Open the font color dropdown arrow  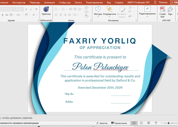(37, 15)
